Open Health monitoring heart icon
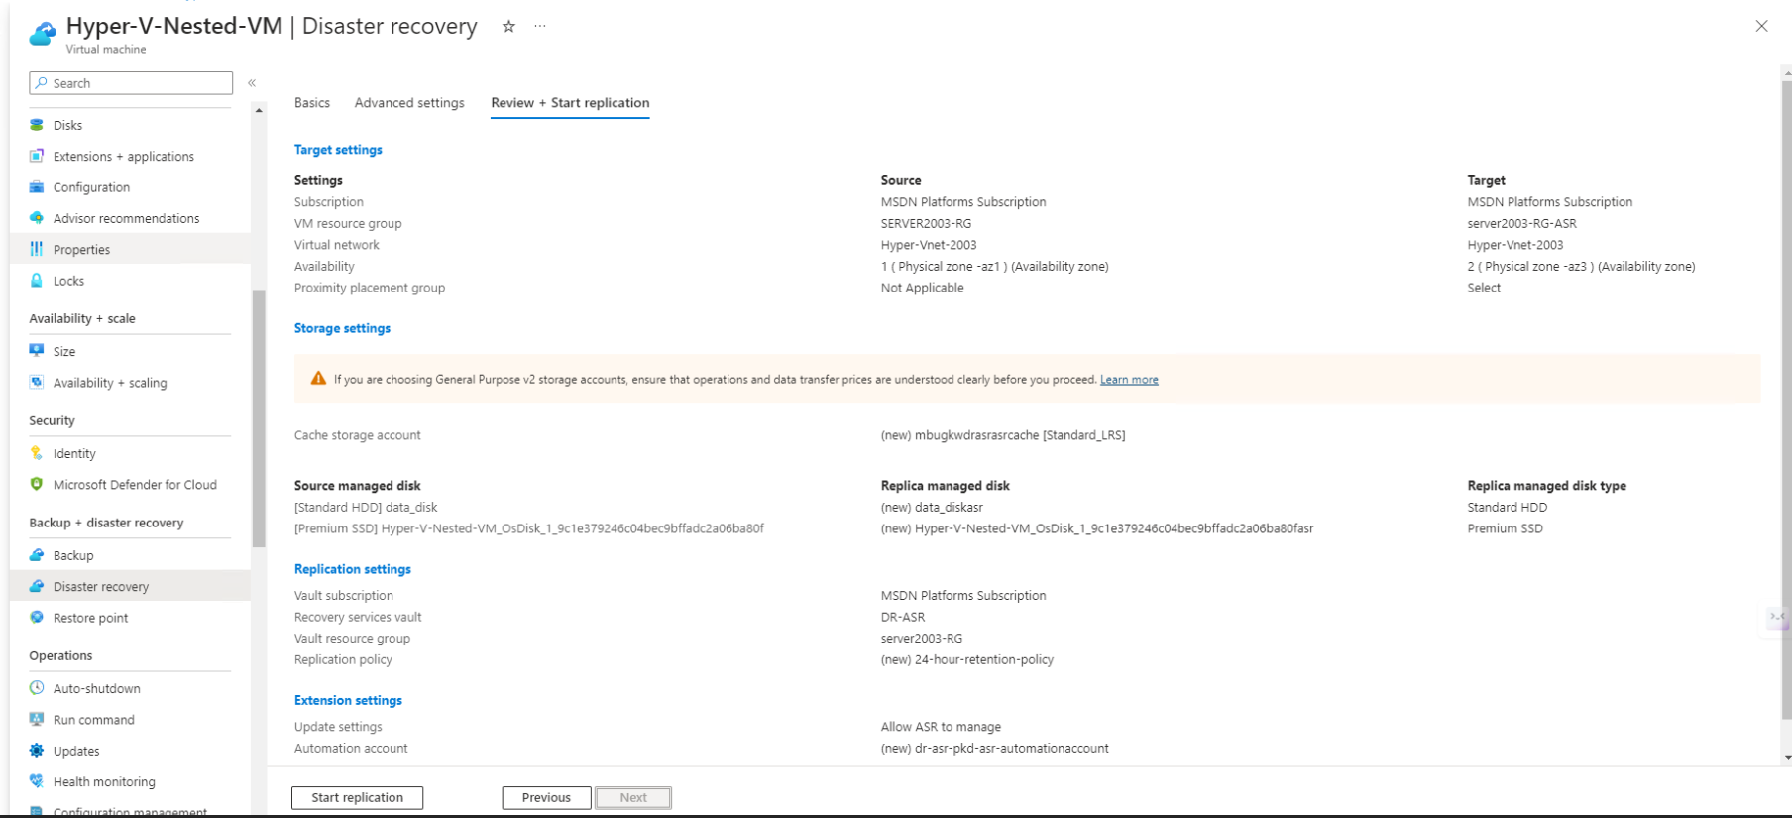This screenshot has width=1792, height=818. [37, 781]
